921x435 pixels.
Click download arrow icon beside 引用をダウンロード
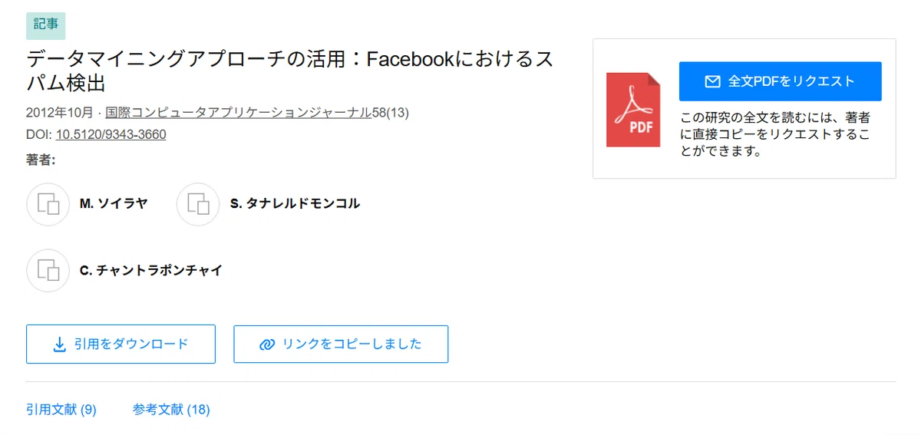(60, 344)
